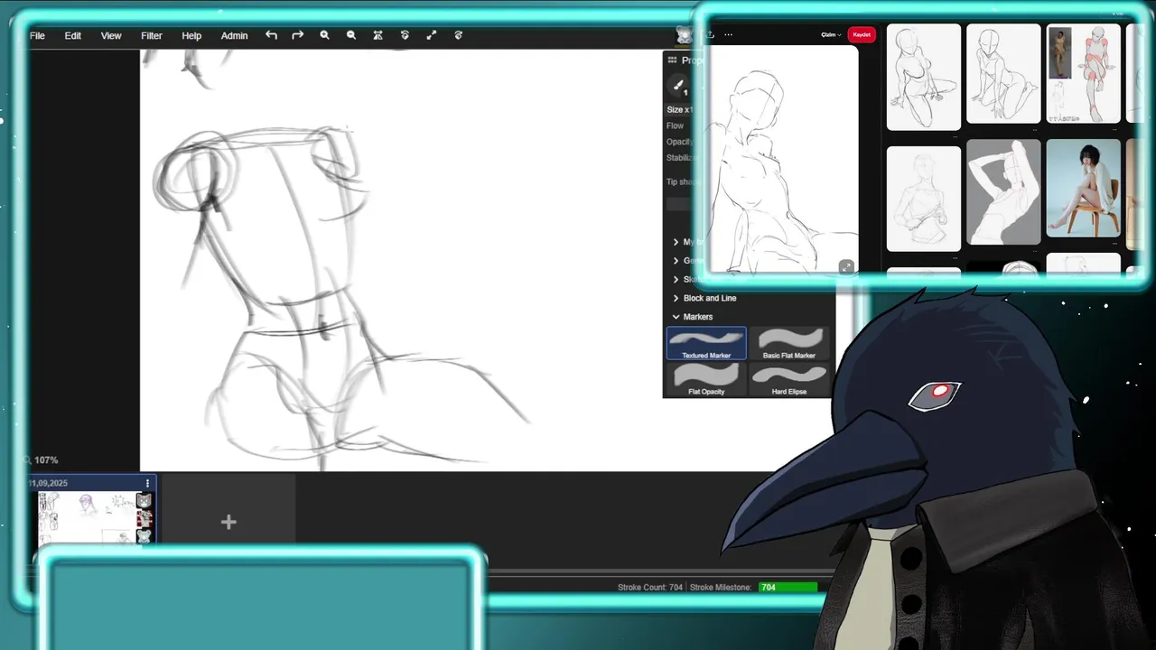
Task: Click the icon right of zoom out
Action: pos(378,35)
